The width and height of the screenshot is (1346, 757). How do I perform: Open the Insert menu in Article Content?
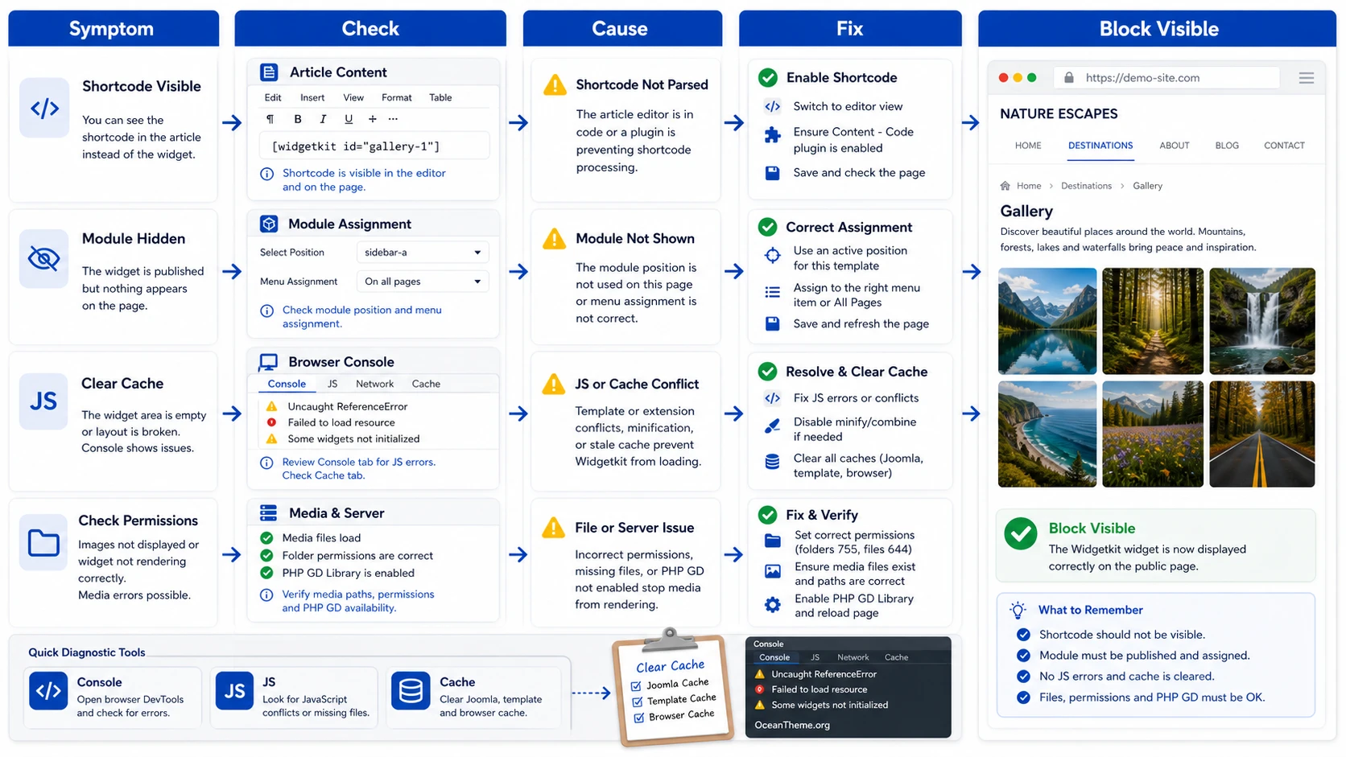[x=312, y=97]
